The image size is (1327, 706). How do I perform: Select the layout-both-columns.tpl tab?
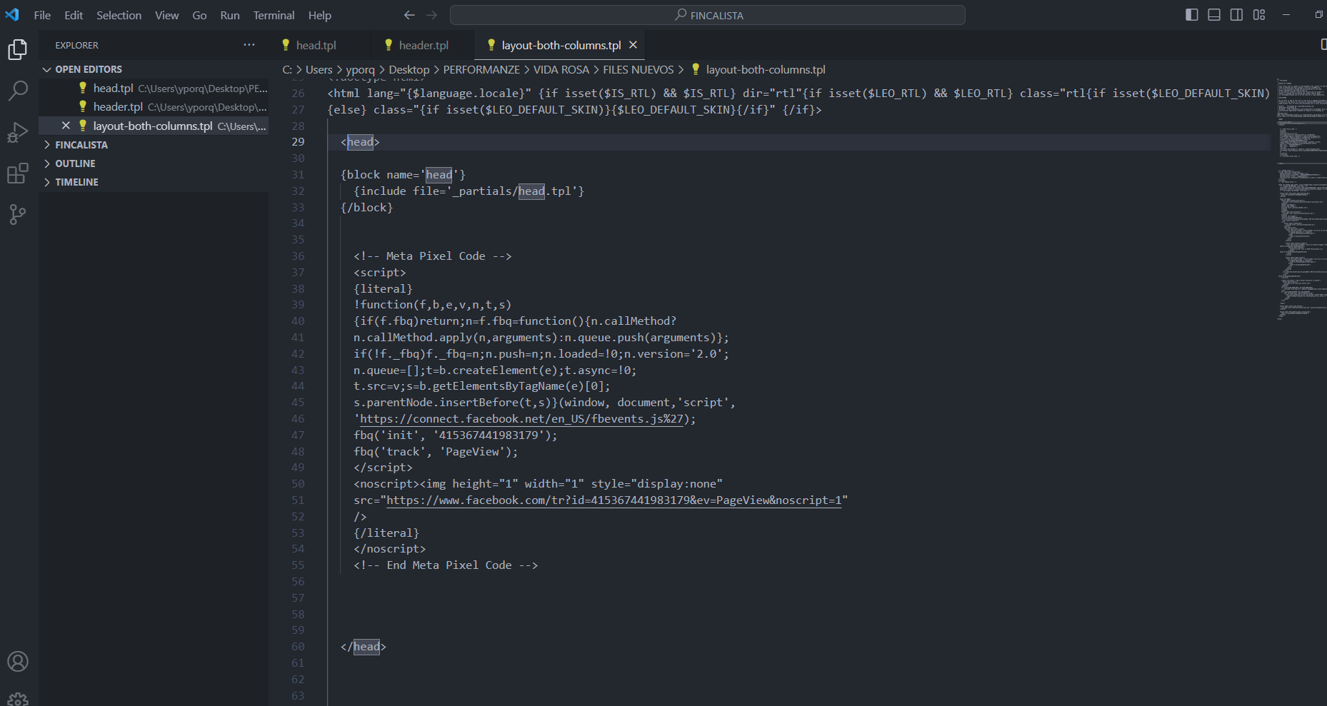[x=561, y=45]
